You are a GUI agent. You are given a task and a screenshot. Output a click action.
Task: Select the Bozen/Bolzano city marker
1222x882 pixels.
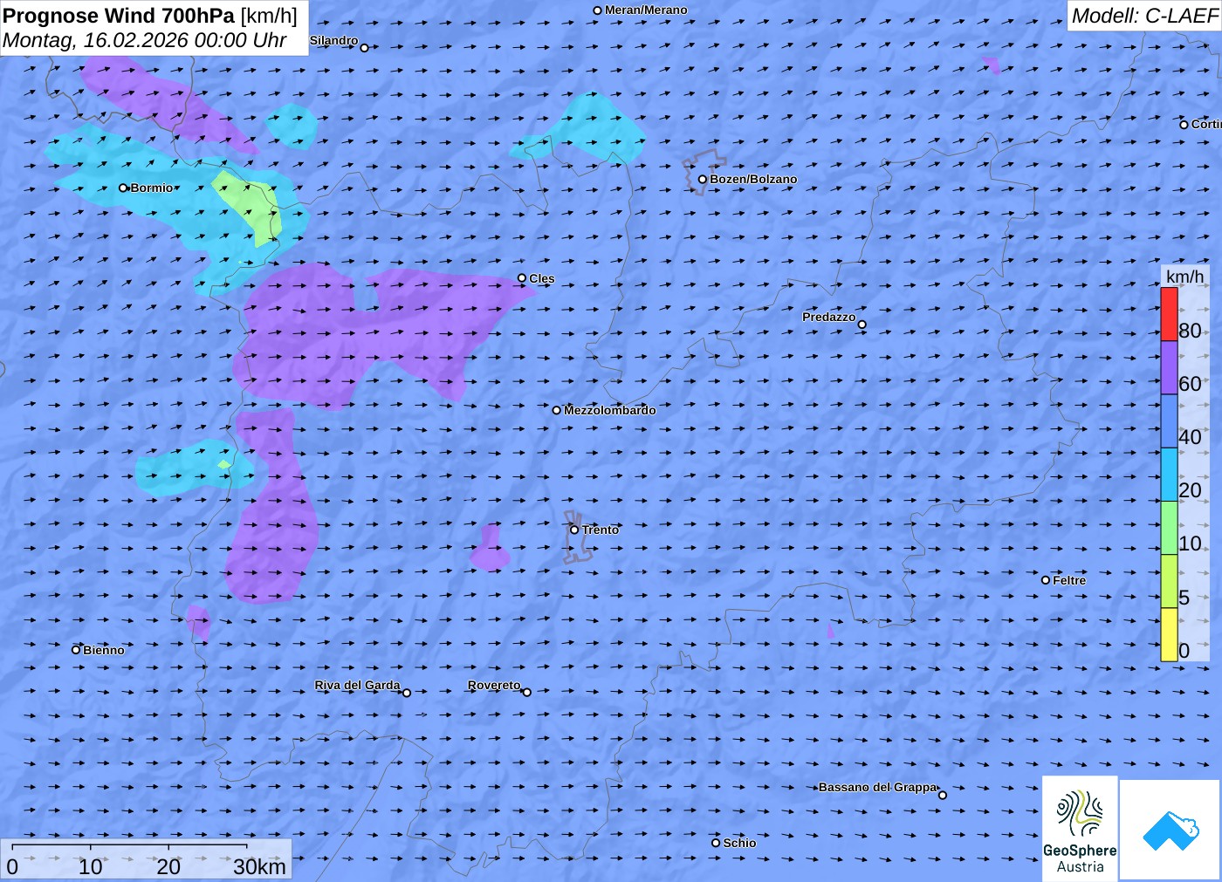(x=702, y=179)
